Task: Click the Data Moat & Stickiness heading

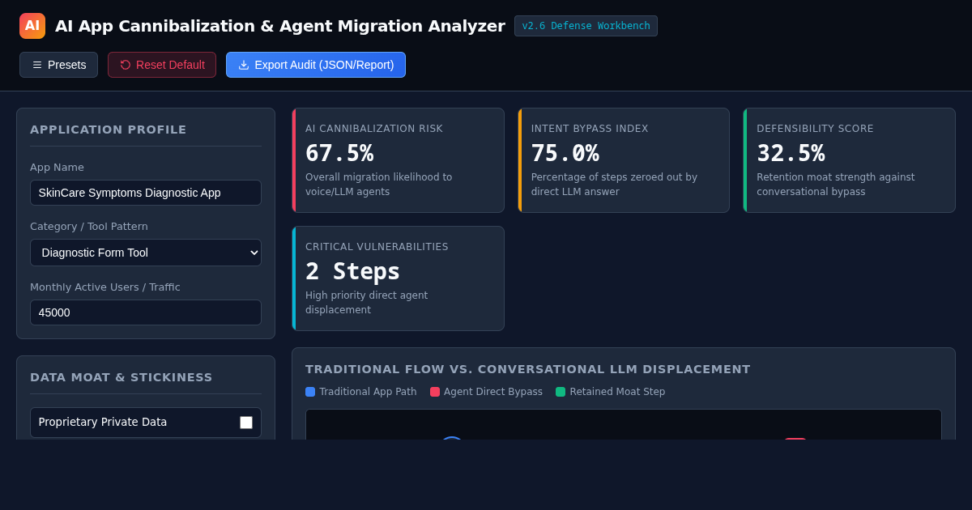Action: (122, 377)
